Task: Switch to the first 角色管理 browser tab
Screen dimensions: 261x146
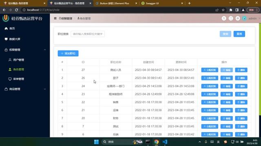Action: 24,3
